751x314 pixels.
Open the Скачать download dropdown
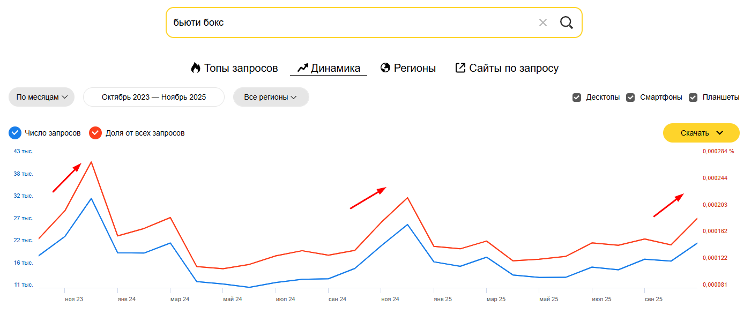click(x=701, y=133)
